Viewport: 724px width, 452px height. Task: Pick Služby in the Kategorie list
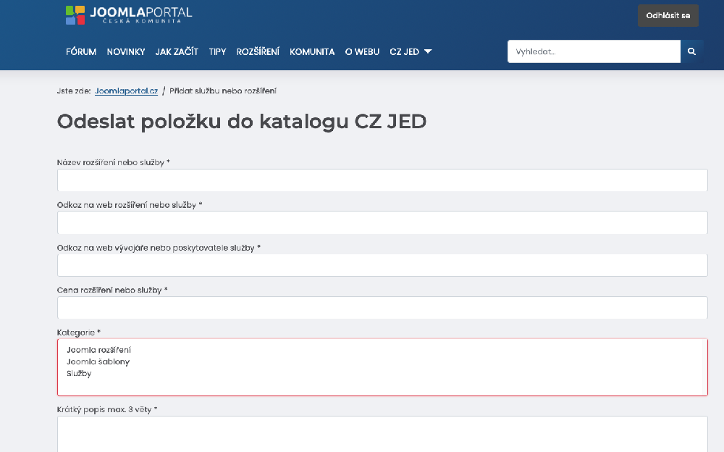pyautogui.click(x=79, y=373)
